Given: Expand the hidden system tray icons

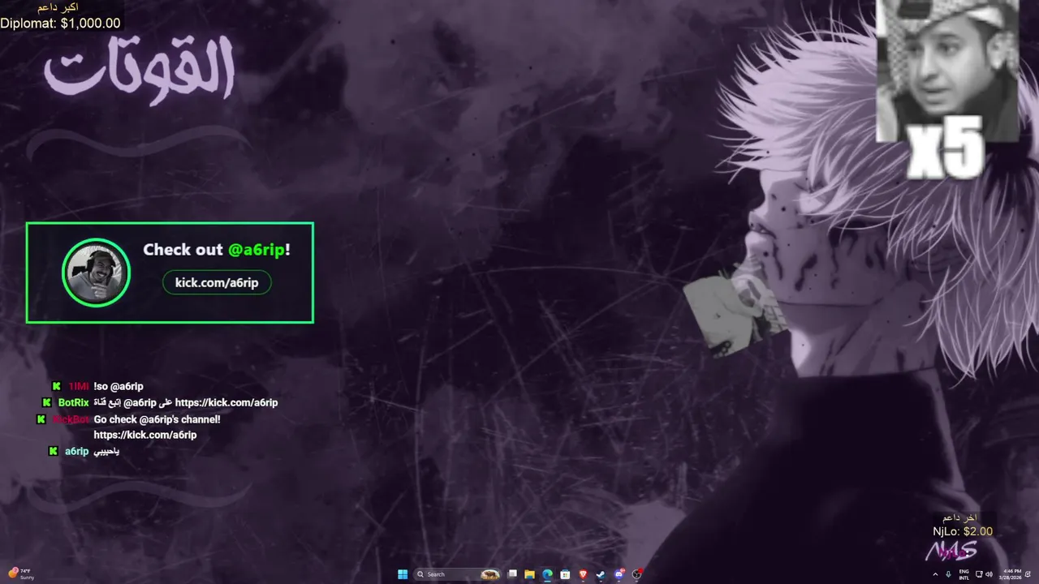Looking at the screenshot, I should (935, 574).
